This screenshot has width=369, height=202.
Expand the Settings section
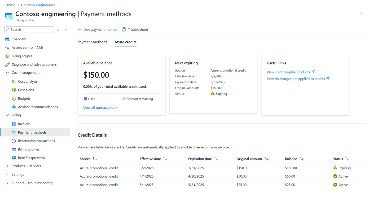tap(7, 174)
